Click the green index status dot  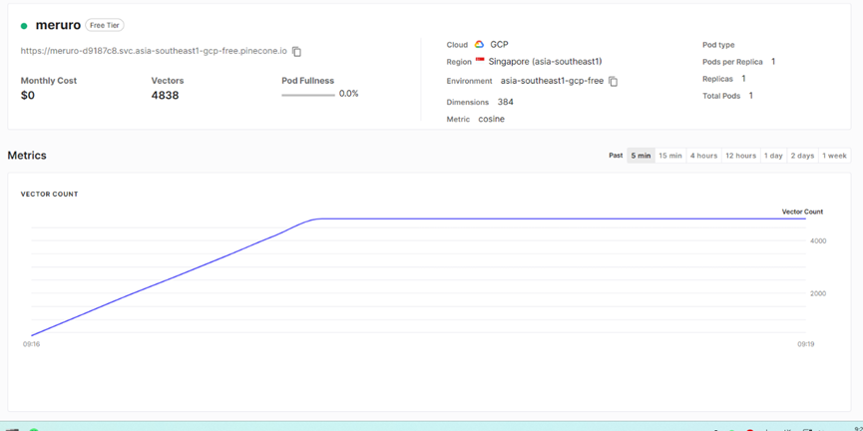24,26
